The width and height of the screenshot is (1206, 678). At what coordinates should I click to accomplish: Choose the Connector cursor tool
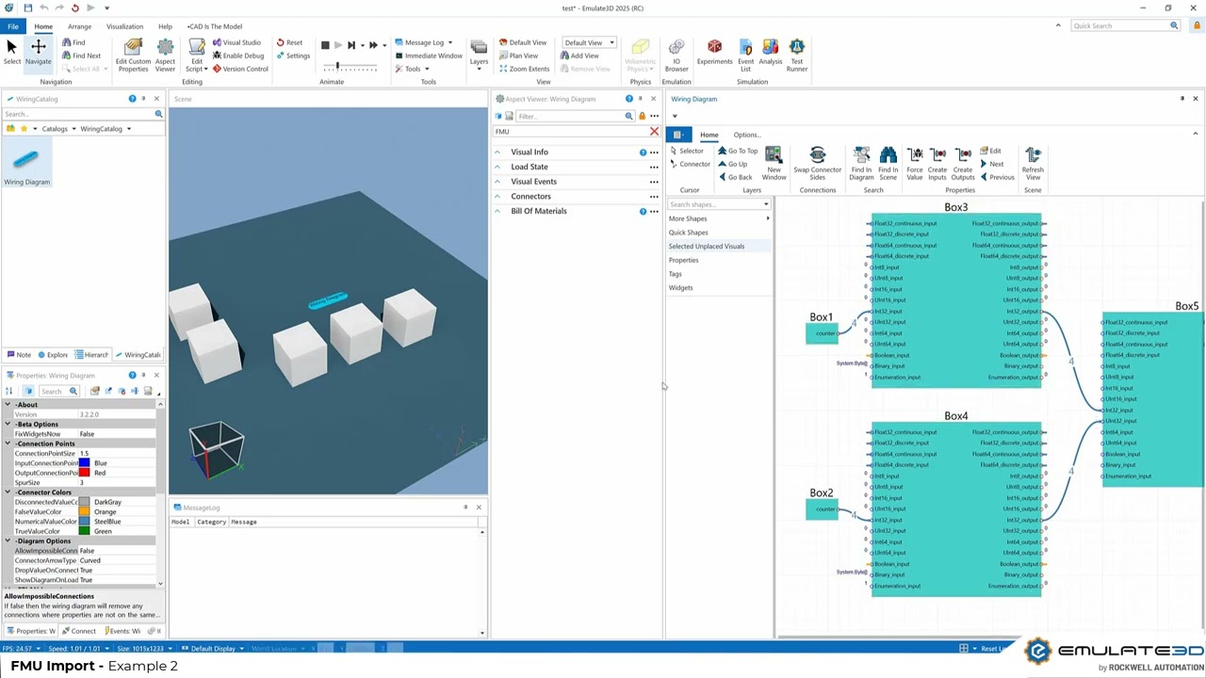pyautogui.click(x=689, y=164)
